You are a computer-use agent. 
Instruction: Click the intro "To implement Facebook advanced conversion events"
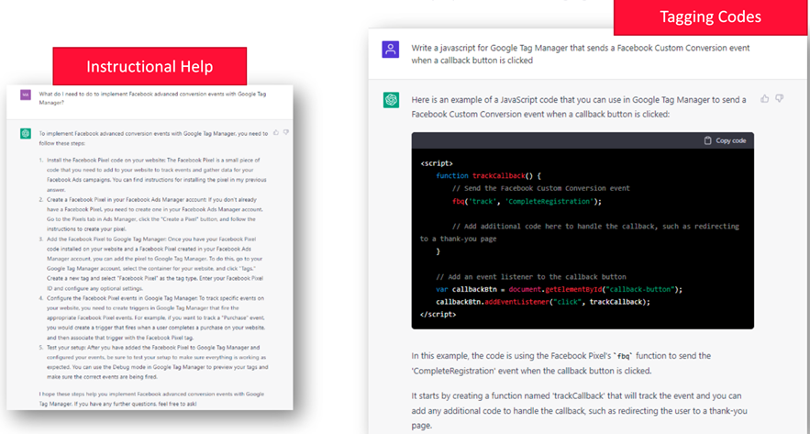153,138
